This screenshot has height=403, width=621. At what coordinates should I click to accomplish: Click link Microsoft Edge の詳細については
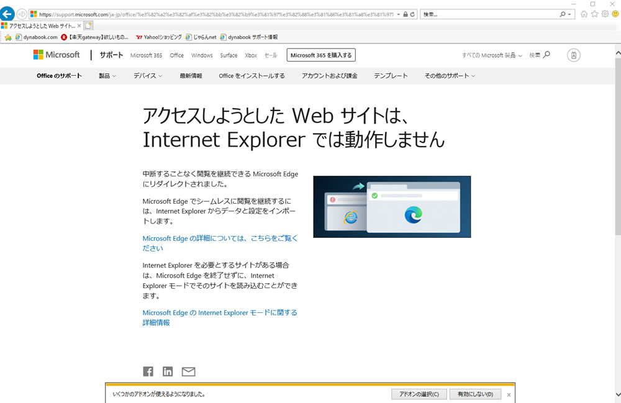click(220, 243)
